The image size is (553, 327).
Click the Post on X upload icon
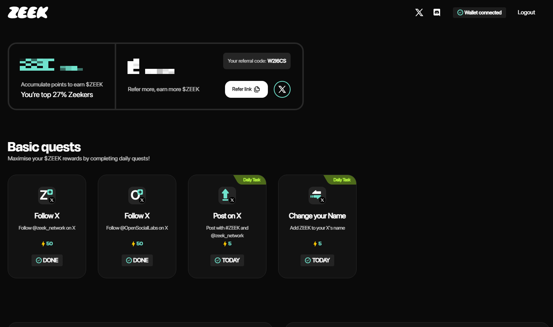pos(227,195)
